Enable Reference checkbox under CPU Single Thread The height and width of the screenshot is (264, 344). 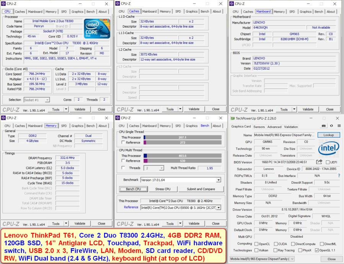[123, 142]
